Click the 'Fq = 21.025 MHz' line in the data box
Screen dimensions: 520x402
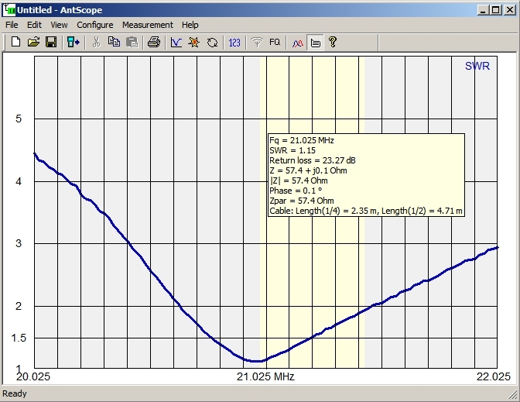(x=302, y=140)
